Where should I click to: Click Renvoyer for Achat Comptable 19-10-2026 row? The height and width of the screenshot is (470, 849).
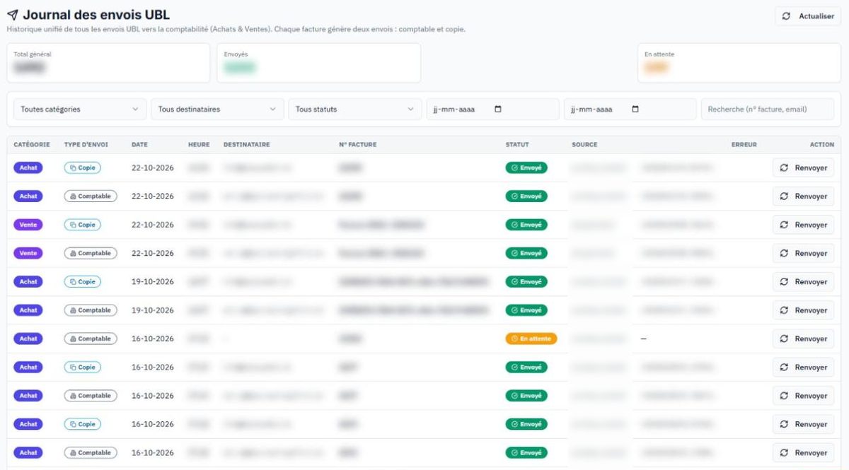click(803, 310)
